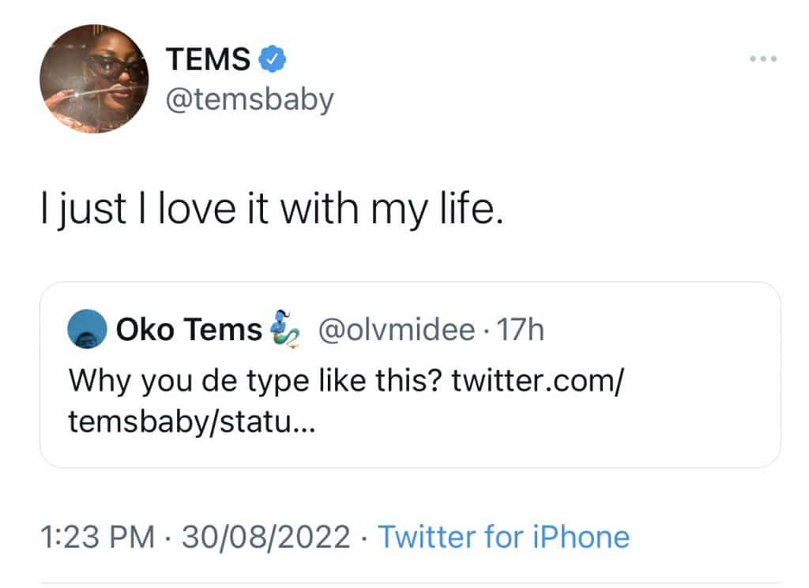809x588 pixels.
Task: Click the 17h timestamp on quoted tweet
Action: pos(522,329)
